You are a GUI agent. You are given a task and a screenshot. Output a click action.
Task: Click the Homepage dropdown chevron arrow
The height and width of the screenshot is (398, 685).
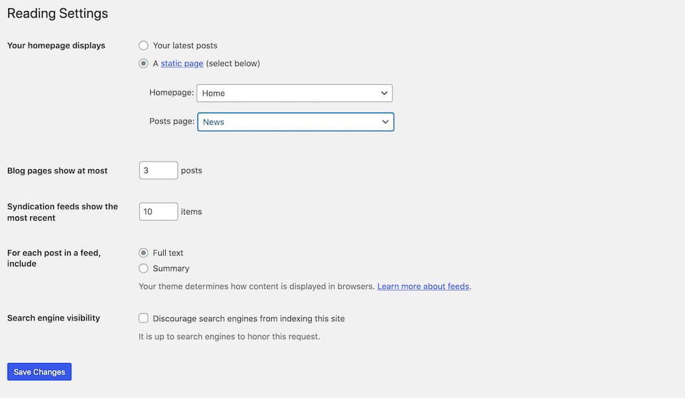coord(384,92)
